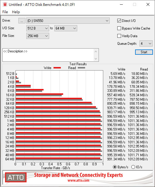Screen dimensions: 155x187
Task: Click the description scrollbar up arrow
Action: [96, 52]
